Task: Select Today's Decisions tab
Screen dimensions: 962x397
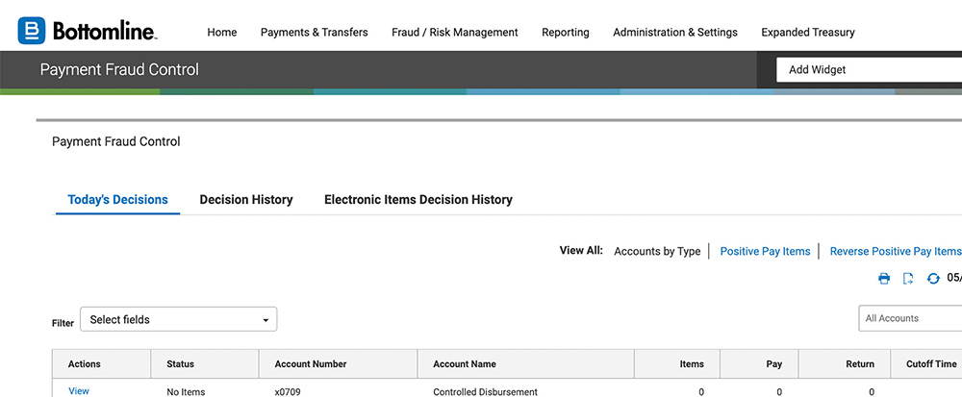Action: [117, 200]
